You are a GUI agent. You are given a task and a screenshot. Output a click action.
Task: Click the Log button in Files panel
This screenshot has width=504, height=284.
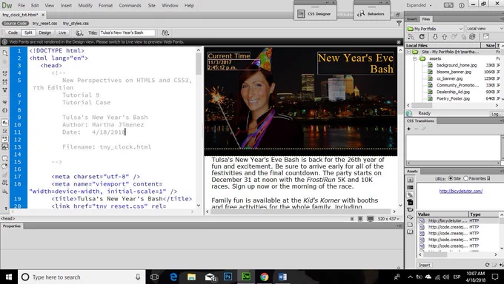(496, 114)
